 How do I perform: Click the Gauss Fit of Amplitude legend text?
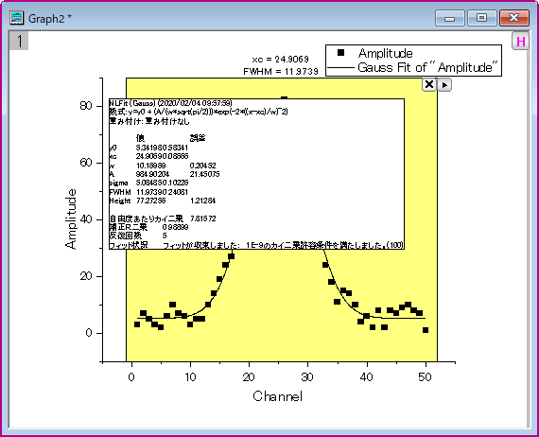point(427,67)
